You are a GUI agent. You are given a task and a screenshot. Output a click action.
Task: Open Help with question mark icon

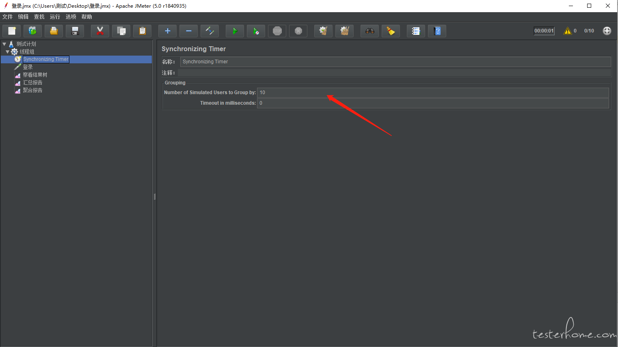pyautogui.click(x=437, y=31)
